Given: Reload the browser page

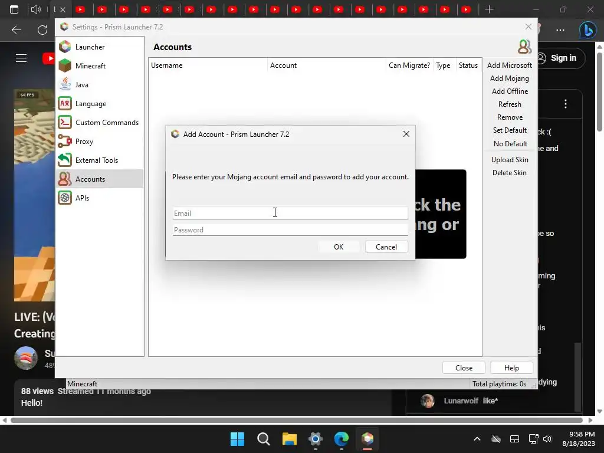Looking at the screenshot, I should coord(42,29).
